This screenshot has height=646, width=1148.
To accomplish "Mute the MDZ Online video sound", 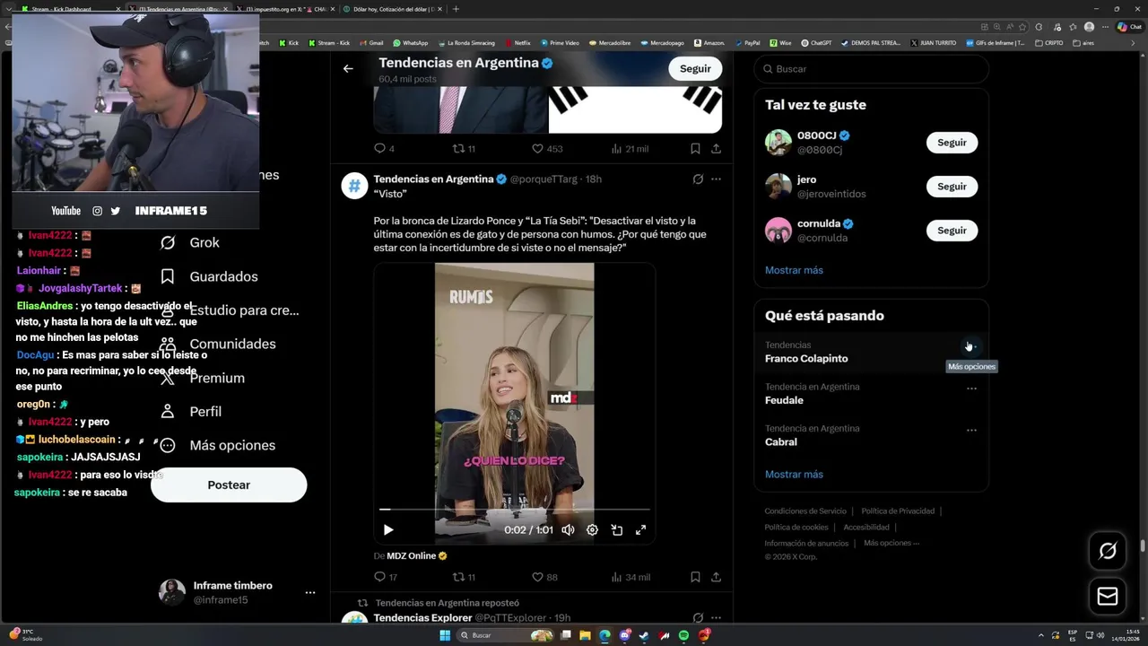I will coord(568,530).
